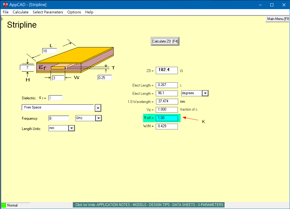290x209 pixels.
Task: Click the W/H ratio value field
Action: [167, 126]
